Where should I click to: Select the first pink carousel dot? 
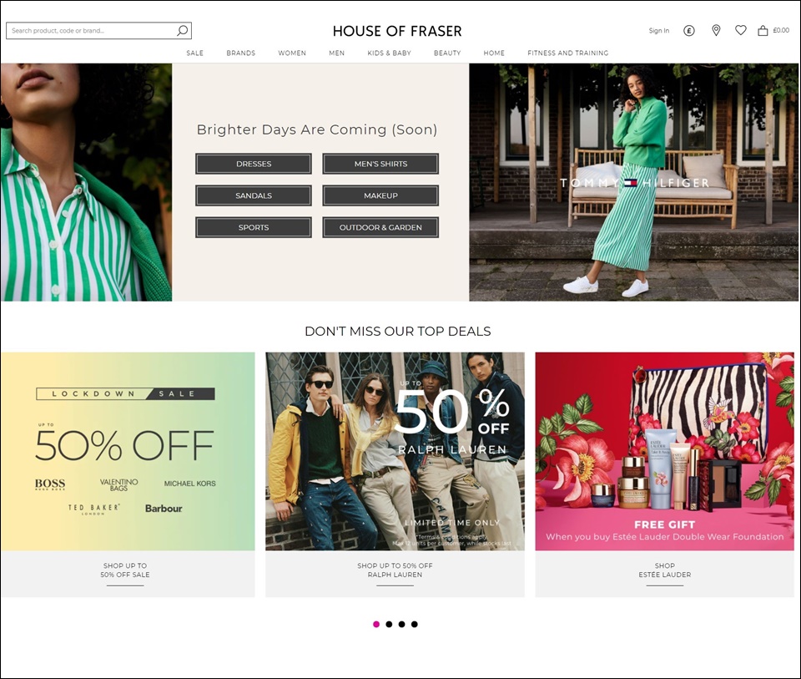coord(376,624)
